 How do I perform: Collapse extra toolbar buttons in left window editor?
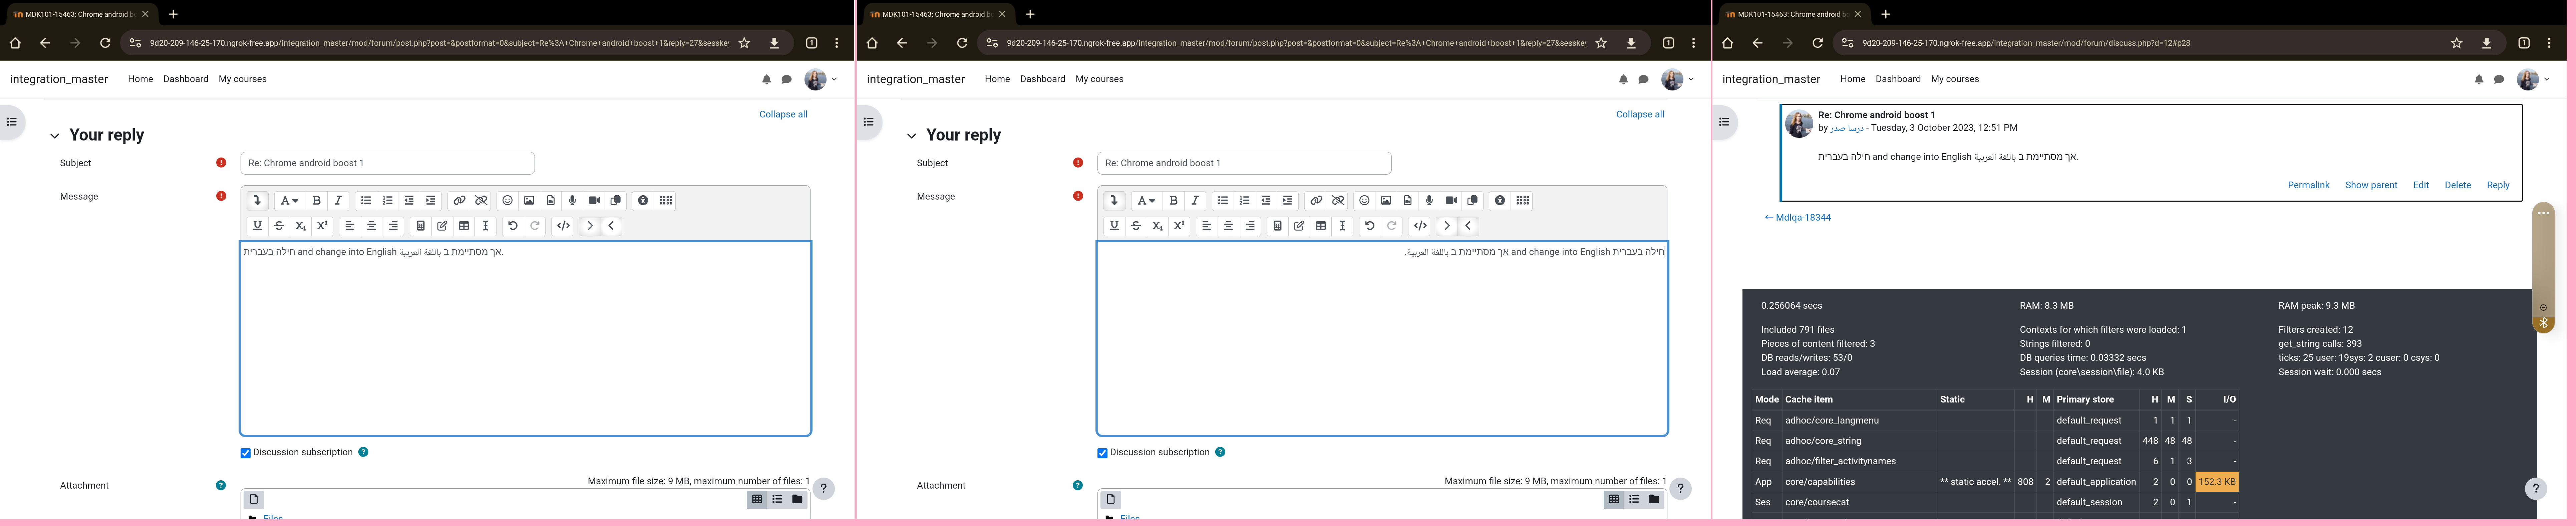point(257,201)
